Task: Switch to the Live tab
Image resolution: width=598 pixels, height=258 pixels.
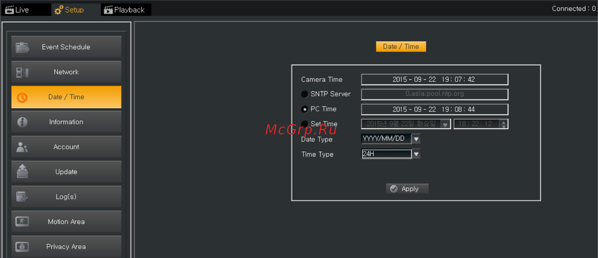Action: coord(26,10)
